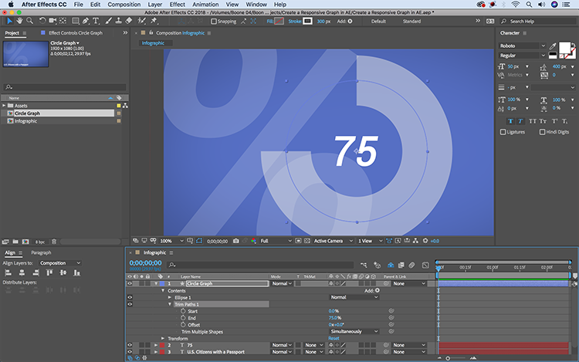Select the Zoom magnifier tool
The image size is (579, 362).
tap(29, 22)
